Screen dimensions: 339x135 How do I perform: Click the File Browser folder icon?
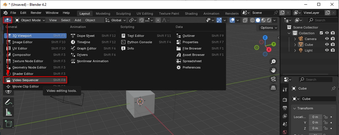tap(179, 49)
